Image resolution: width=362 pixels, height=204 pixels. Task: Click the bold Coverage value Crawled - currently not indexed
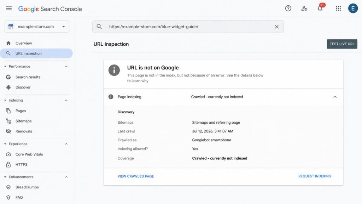[x=220, y=158]
